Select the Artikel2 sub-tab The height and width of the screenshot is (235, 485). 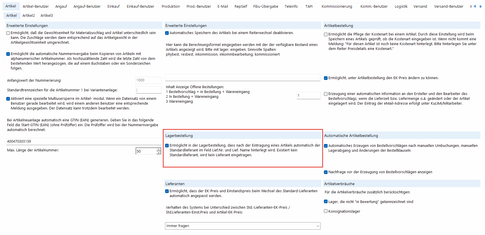(x=29, y=16)
